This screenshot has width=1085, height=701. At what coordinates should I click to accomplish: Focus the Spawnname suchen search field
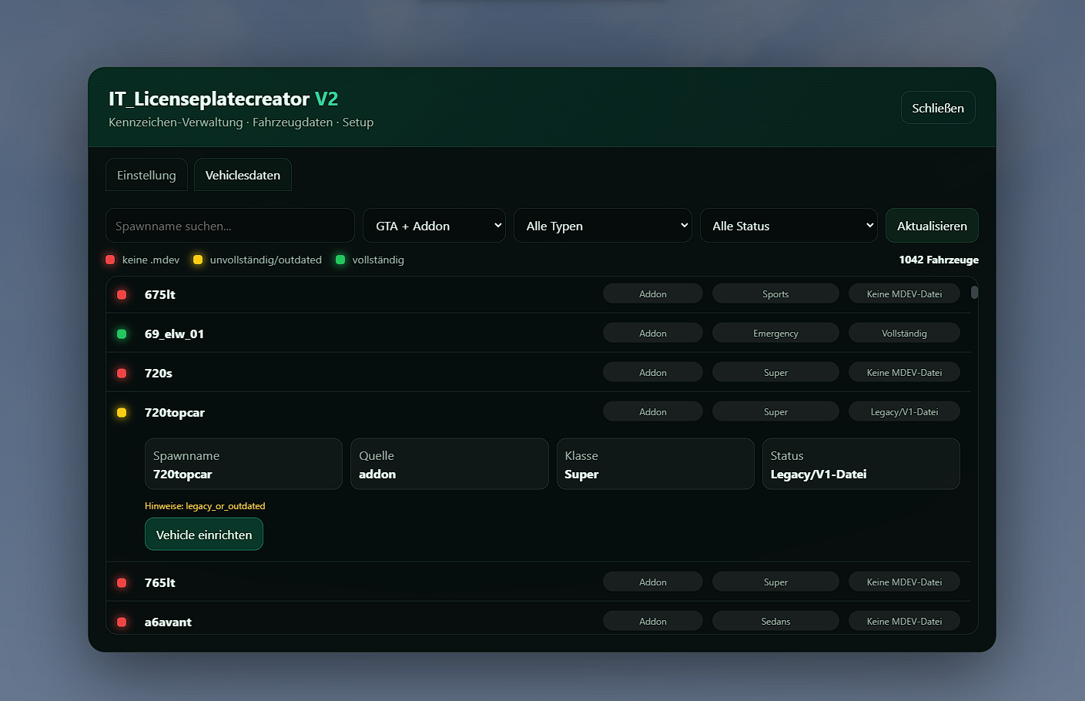pyautogui.click(x=230, y=226)
